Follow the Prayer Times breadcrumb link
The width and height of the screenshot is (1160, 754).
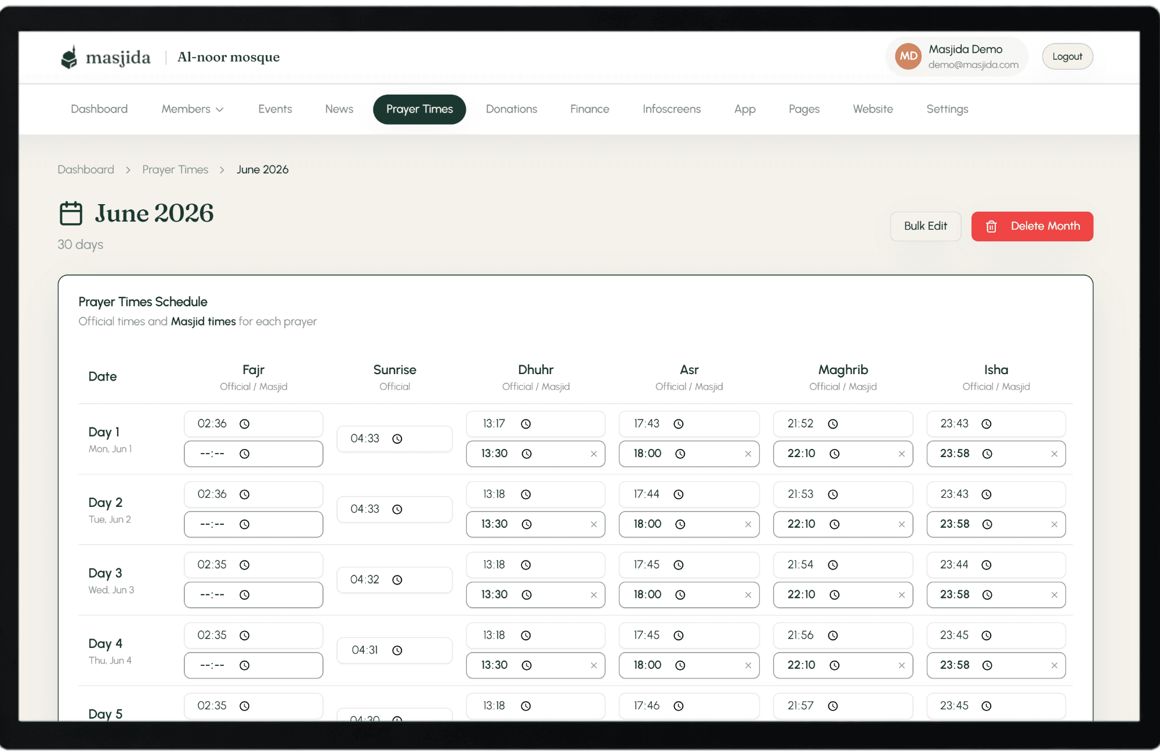tap(175, 169)
